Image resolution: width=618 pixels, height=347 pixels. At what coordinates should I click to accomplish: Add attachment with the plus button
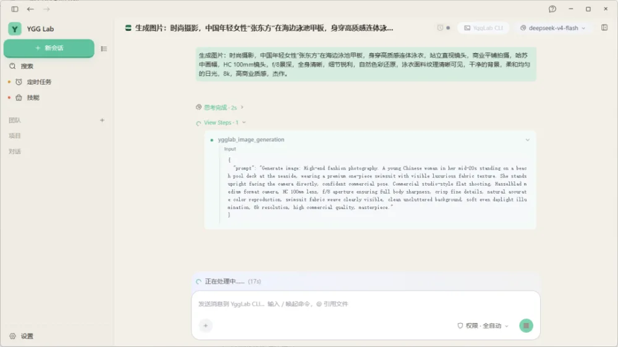[205, 325]
